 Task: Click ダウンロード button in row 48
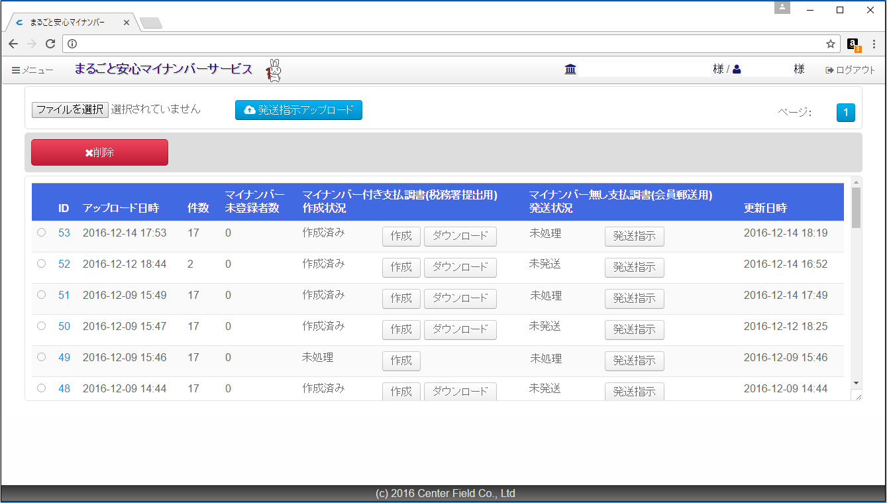tap(460, 392)
